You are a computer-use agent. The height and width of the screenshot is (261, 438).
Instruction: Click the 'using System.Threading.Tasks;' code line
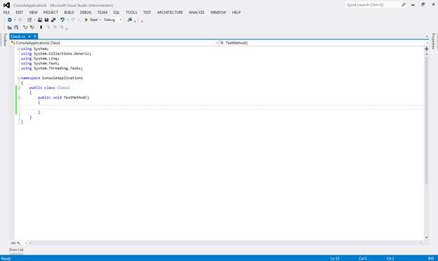[52, 68]
